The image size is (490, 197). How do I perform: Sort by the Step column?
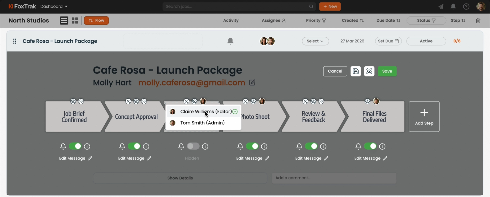[x=458, y=21]
